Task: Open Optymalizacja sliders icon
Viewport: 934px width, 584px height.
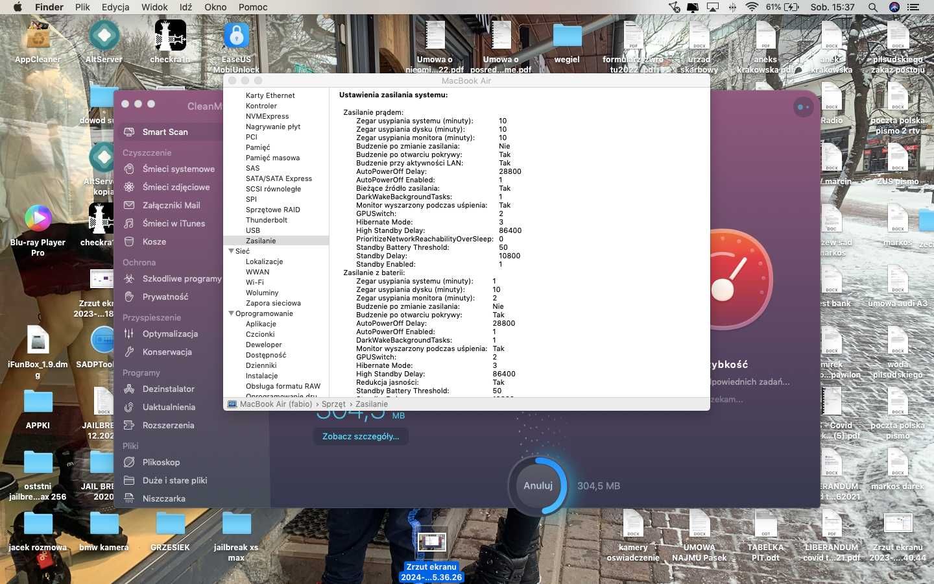Action: coord(129,334)
